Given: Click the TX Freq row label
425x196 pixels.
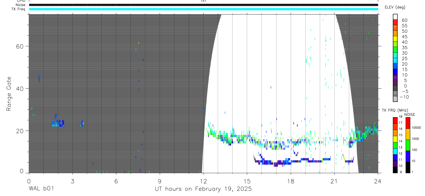Looking at the screenshot, I should point(18,9).
